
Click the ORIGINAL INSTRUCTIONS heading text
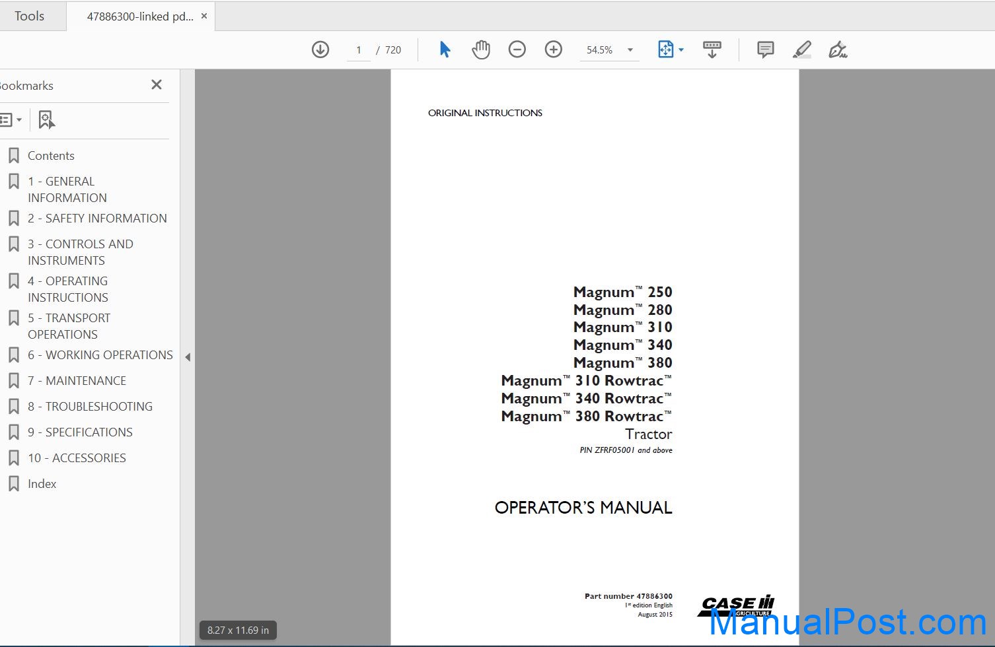tap(485, 113)
